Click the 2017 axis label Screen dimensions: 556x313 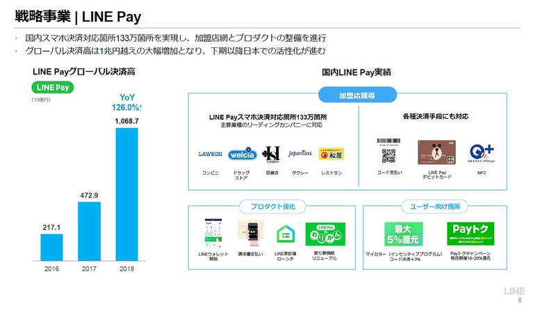[90, 268]
